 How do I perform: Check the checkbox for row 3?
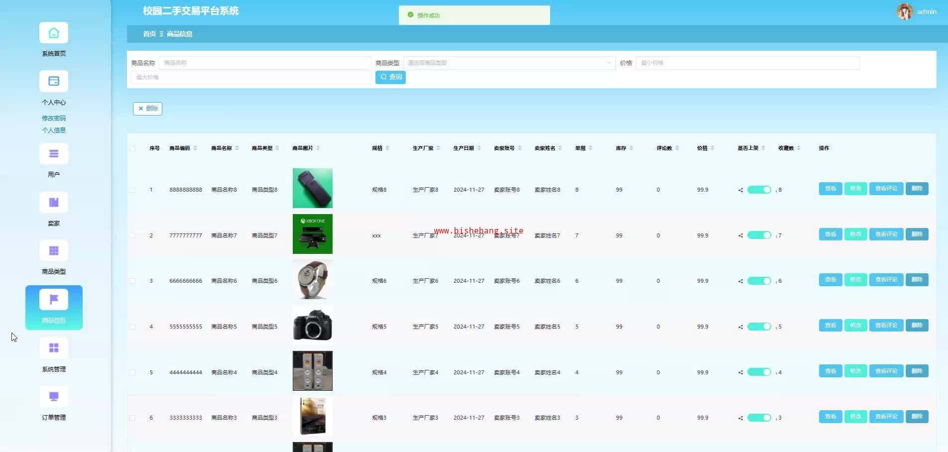click(132, 281)
